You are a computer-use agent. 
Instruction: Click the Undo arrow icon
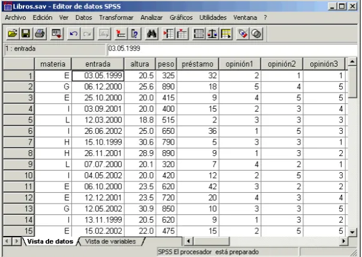pos(74,34)
